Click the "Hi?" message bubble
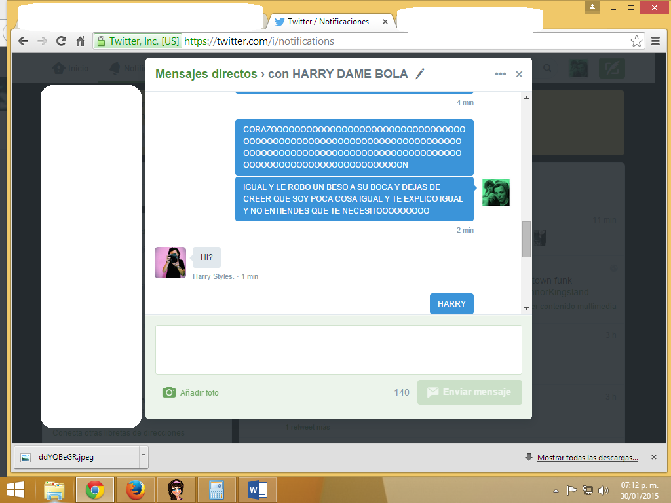The height and width of the screenshot is (503, 671). tap(206, 257)
